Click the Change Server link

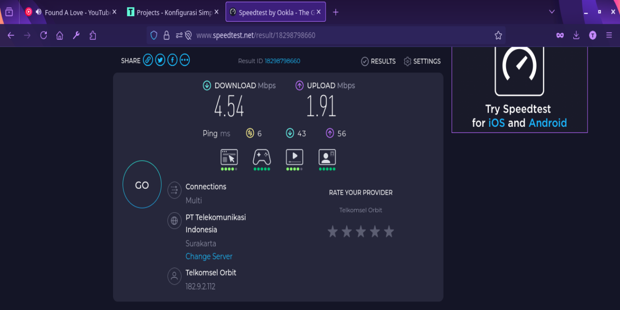click(209, 257)
